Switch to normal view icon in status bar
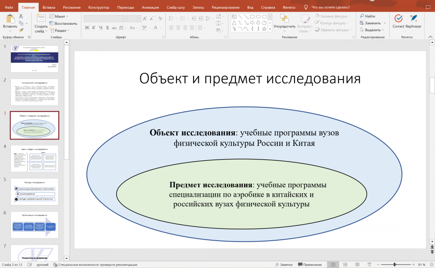The image size is (435, 268). coord(333,265)
